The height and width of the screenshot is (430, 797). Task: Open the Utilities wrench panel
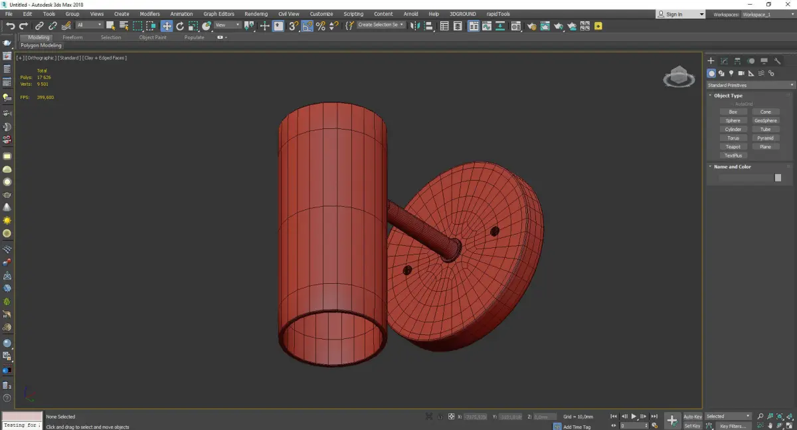click(x=777, y=61)
